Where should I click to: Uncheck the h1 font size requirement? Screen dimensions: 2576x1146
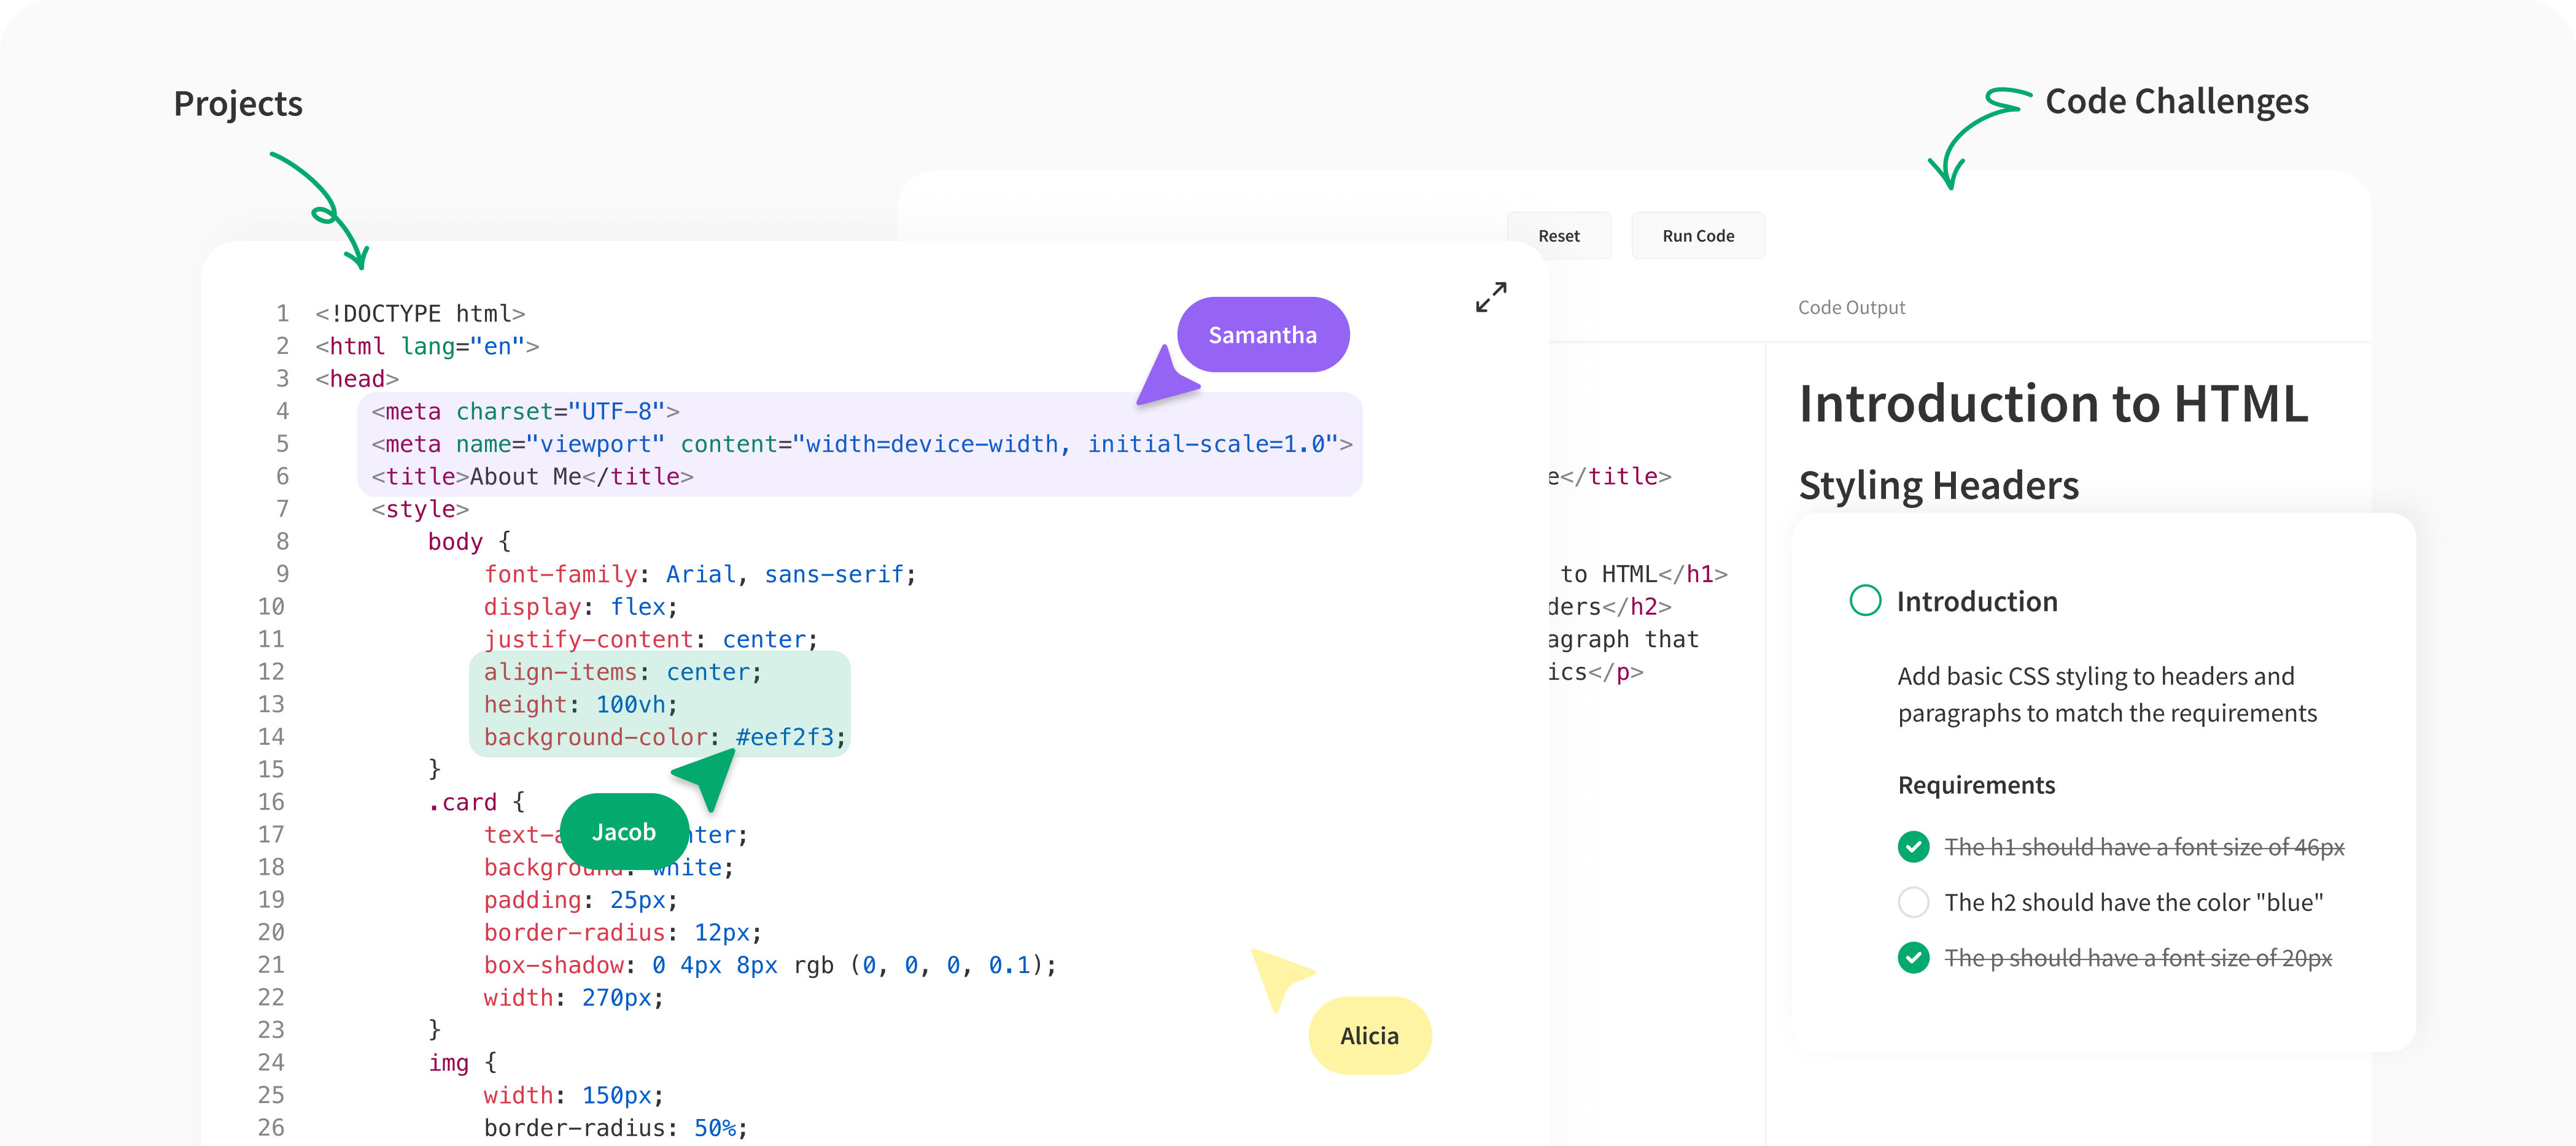[x=1913, y=846]
